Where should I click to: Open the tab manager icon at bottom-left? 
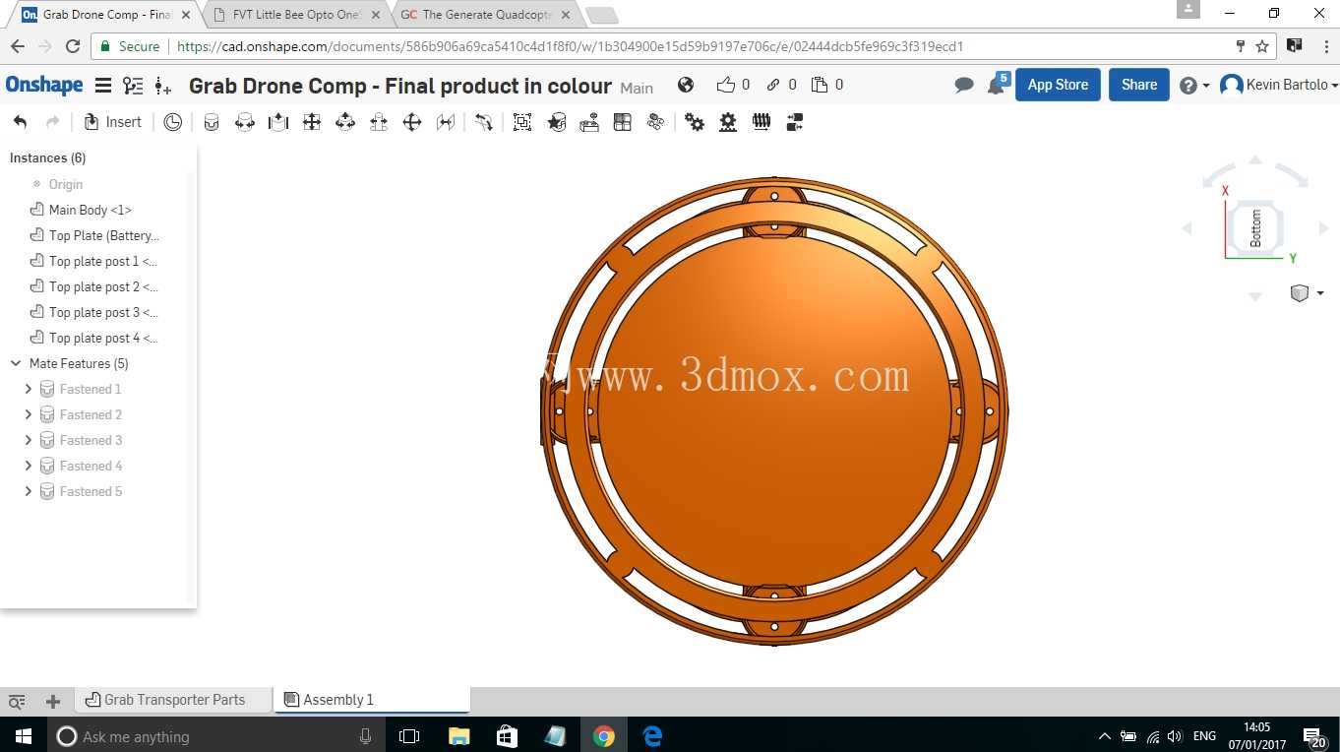pyautogui.click(x=17, y=701)
